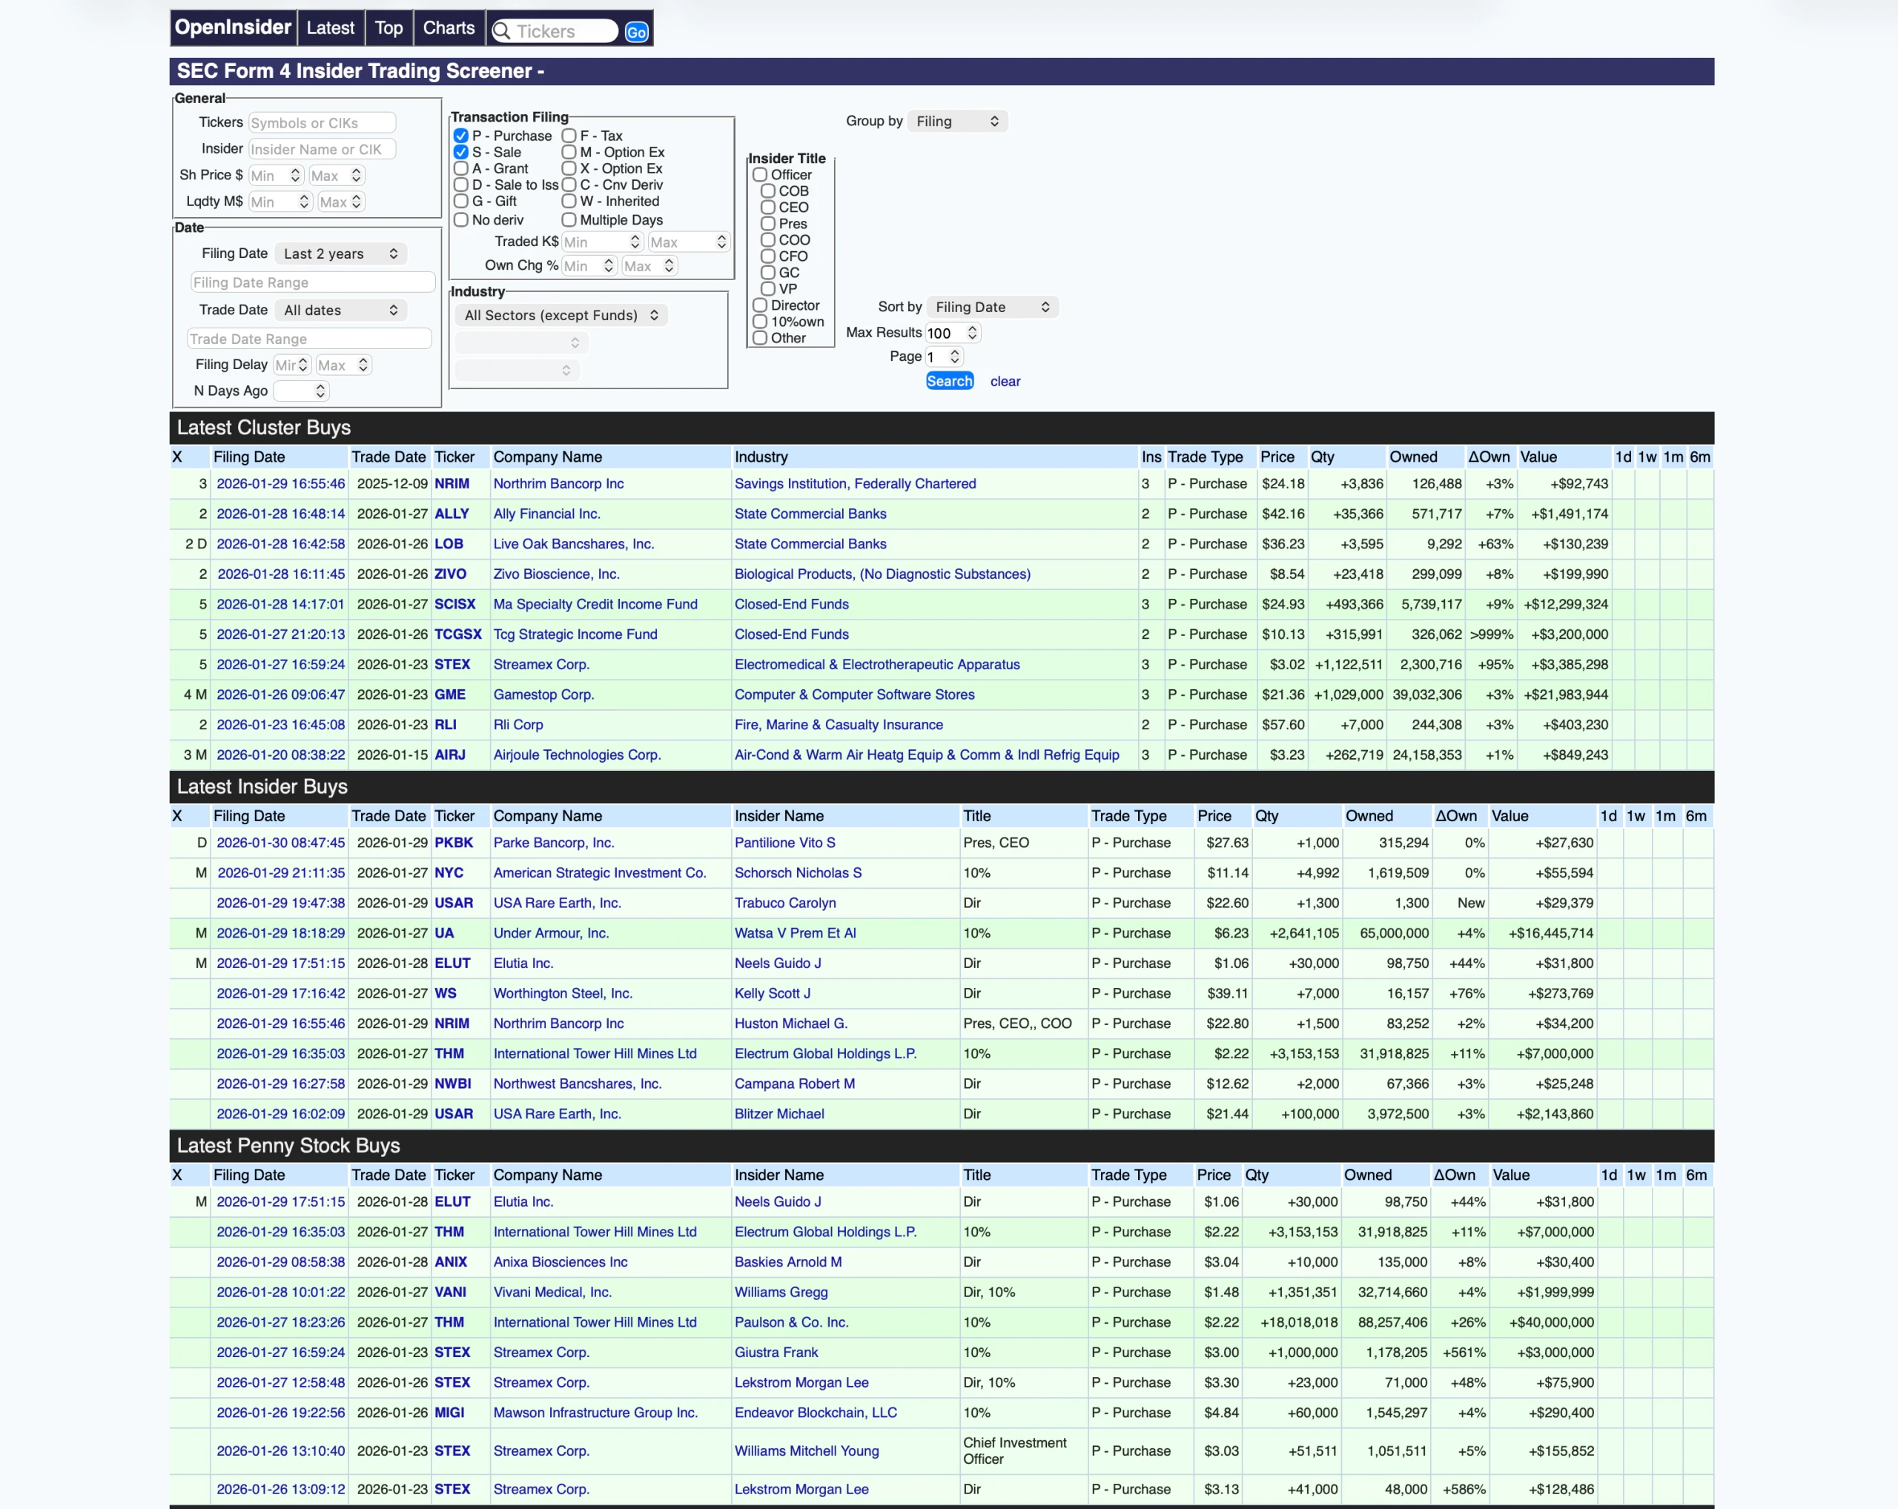1898x1509 pixels.
Task: Uncheck the P - Purchase checkbox
Action: coord(460,136)
